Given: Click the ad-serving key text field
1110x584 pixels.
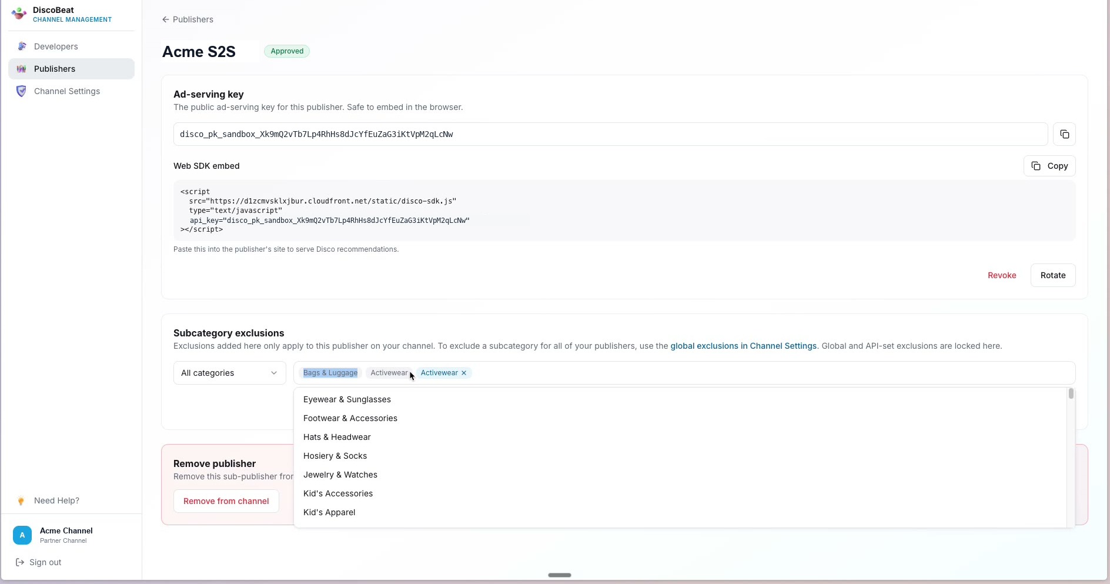Looking at the screenshot, I should pos(610,134).
